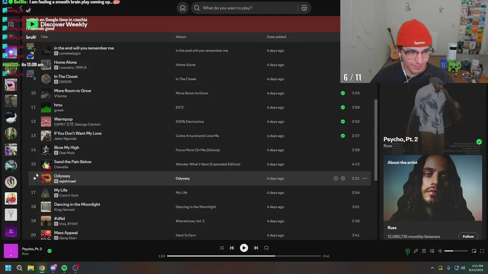488x274 pixels.
Task: Open Windows taskbar search
Action: [x=19, y=268]
